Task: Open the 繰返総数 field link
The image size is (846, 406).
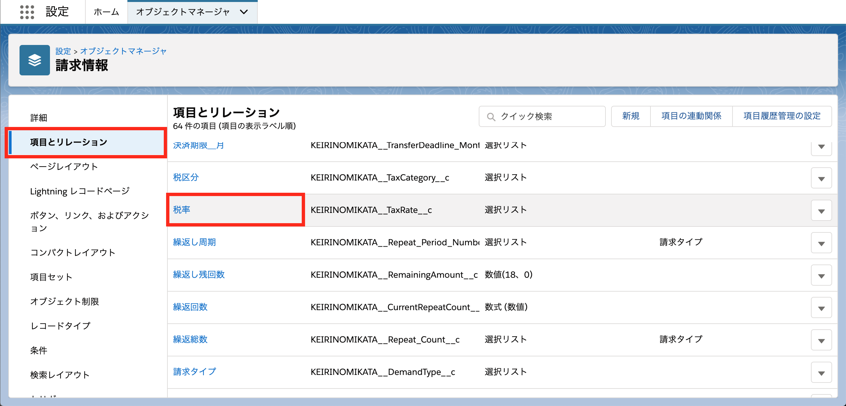Action: [x=190, y=339]
